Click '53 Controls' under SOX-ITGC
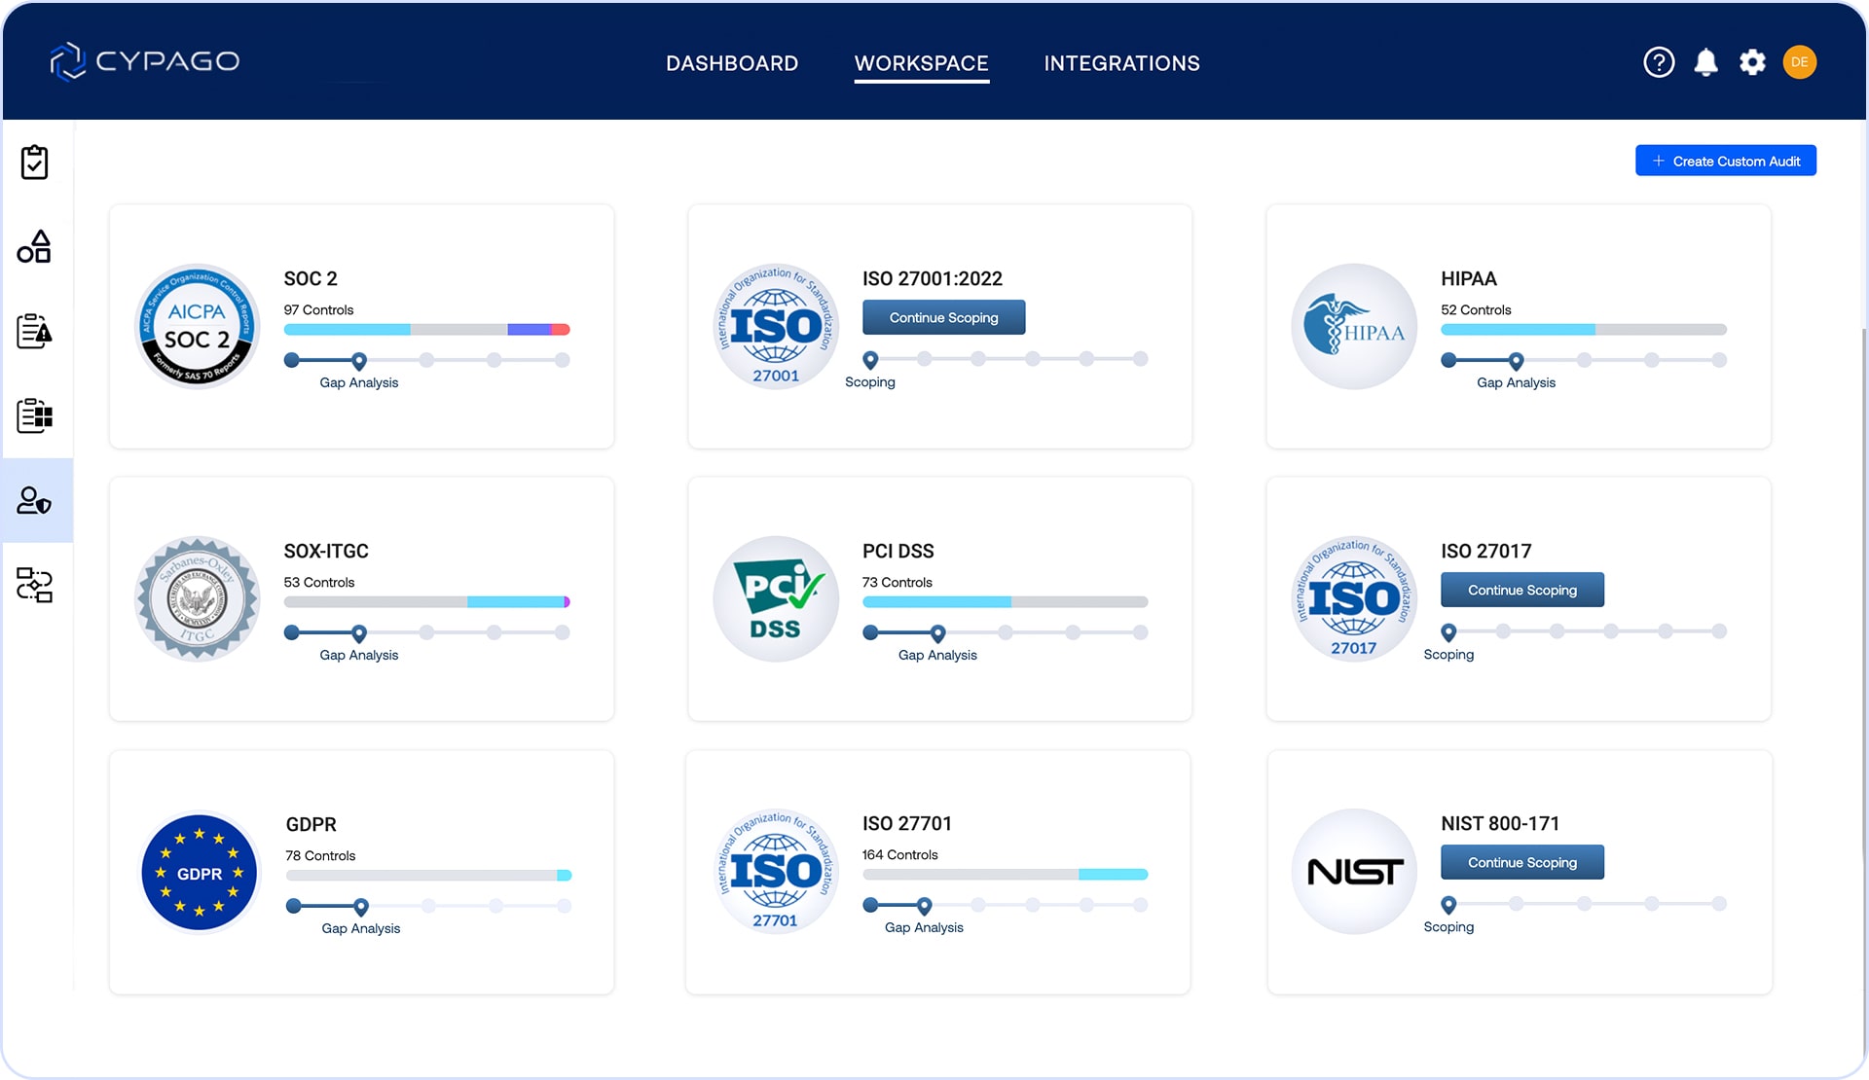This screenshot has height=1080, width=1869. coord(319,582)
